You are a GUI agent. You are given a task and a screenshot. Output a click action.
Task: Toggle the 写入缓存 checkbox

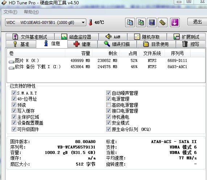14,110
